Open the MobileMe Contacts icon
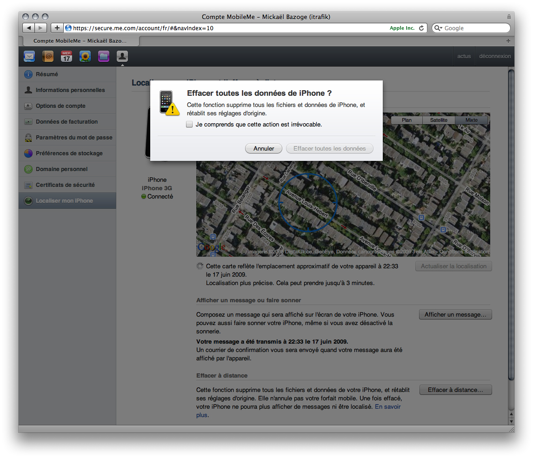Screen dimensions: 533x458 coord(48,56)
